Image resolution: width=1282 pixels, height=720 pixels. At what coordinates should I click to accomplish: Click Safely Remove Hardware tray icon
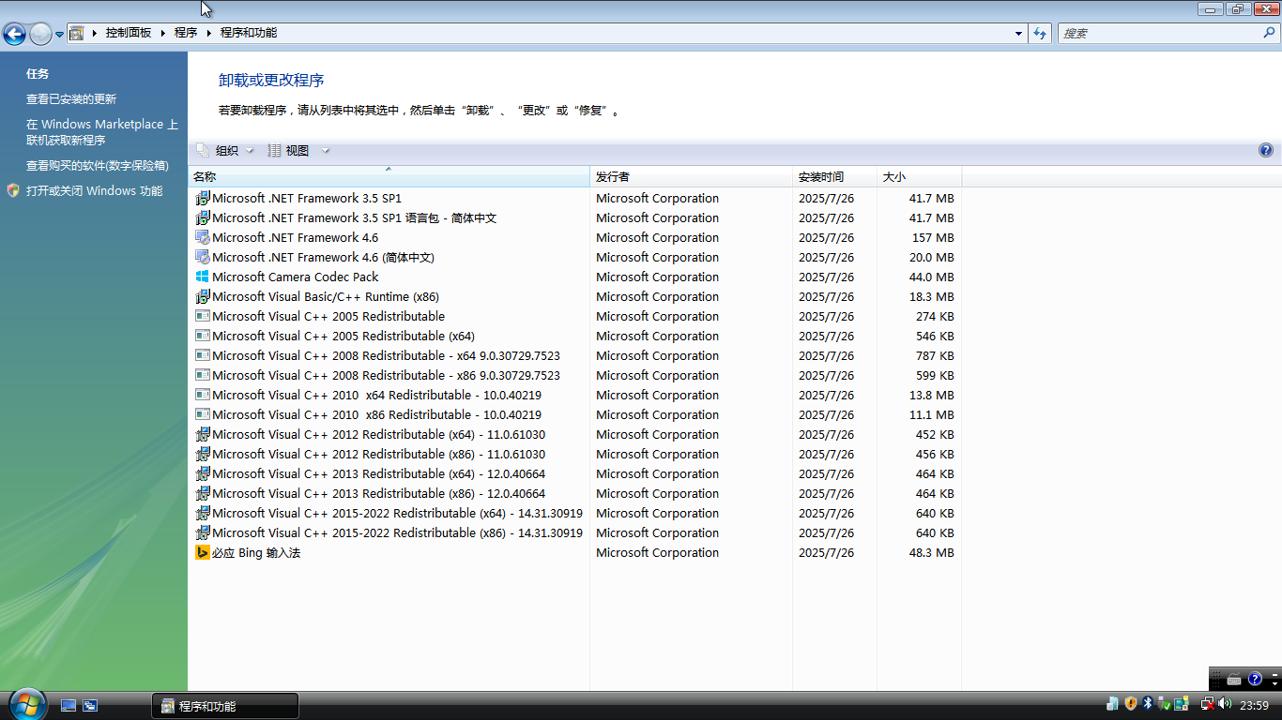[x=1165, y=703]
